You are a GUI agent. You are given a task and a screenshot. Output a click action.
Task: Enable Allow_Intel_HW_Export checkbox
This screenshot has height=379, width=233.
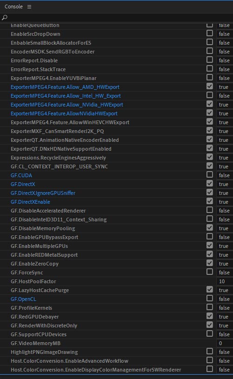click(x=210, y=95)
